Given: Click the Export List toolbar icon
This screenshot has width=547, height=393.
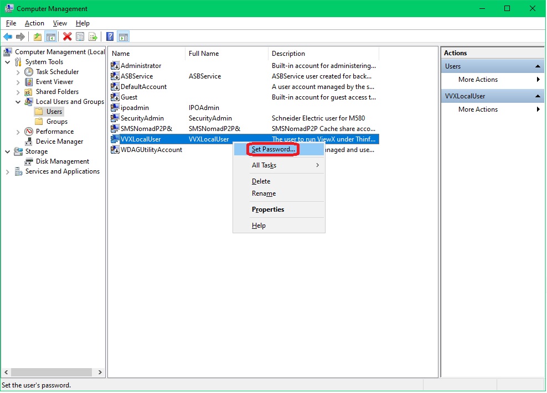Looking at the screenshot, I should (93, 36).
